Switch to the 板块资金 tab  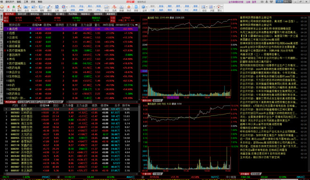35,14
